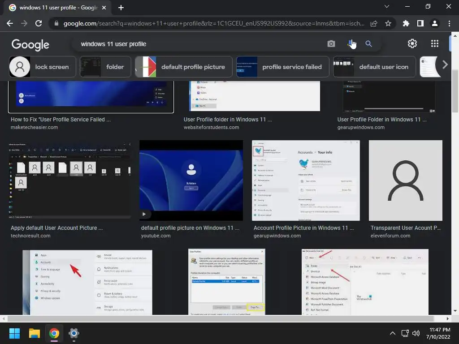
Task: Open the Settings Accounts red arrow screenshot thumbnail
Action: [87, 282]
